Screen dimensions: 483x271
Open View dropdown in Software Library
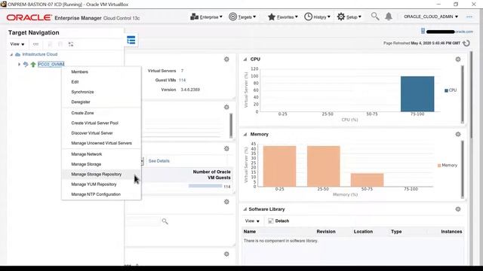coord(252,221)
